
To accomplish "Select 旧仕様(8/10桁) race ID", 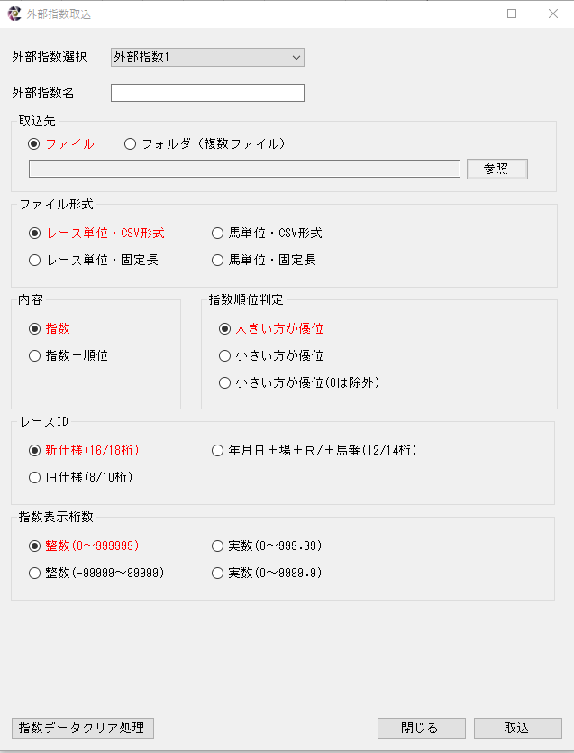I will click(x=35, y=477).
